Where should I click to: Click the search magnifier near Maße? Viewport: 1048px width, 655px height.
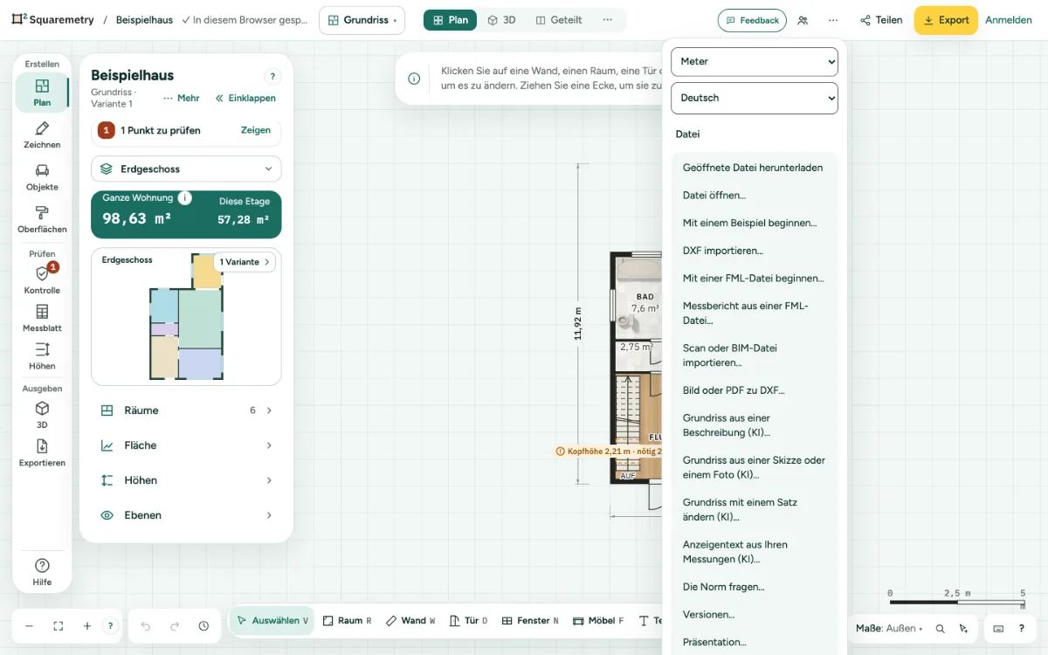[x=940, y=628]
